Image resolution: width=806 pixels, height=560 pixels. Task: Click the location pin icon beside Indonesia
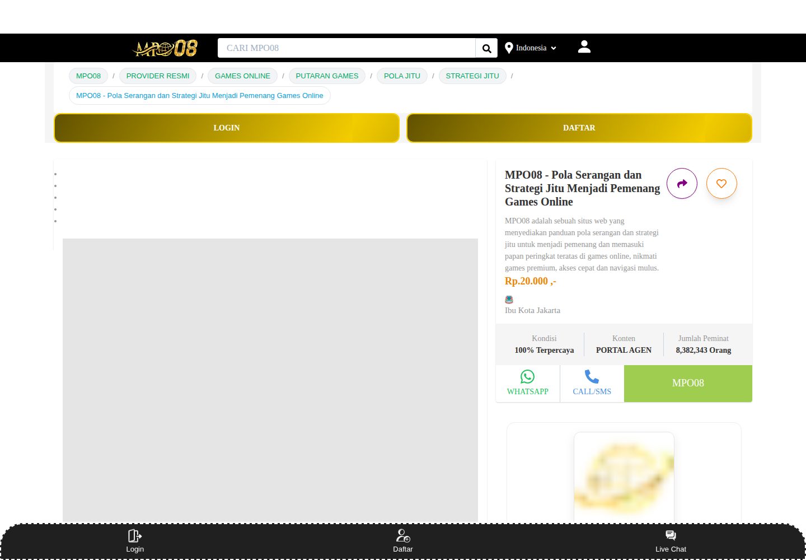(x=509, y=48)
